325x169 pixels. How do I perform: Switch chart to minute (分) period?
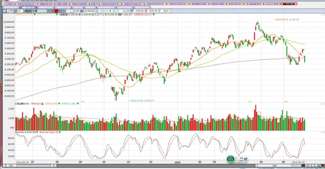pos(63,11)
